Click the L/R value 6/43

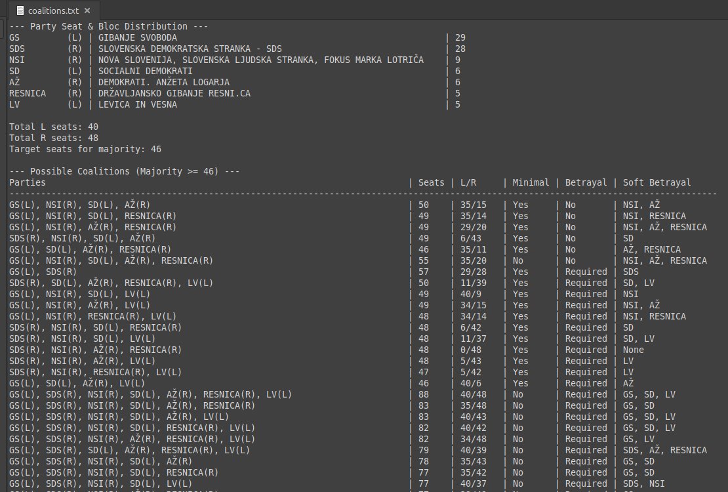[471, 238]
